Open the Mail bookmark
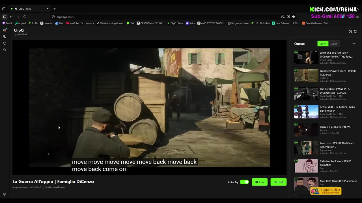This screenshot has width=362, height=203. click(x=60, y=23)
